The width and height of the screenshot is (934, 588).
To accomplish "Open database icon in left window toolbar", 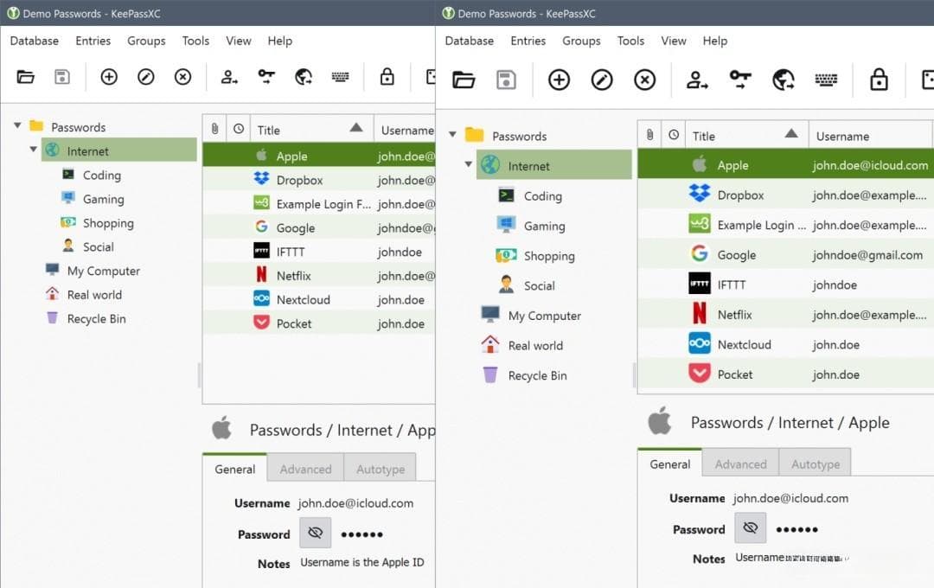I will (x=25, y=77).
